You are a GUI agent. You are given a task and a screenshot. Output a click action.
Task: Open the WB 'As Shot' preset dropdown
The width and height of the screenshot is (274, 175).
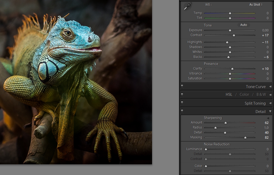point(256,5)
